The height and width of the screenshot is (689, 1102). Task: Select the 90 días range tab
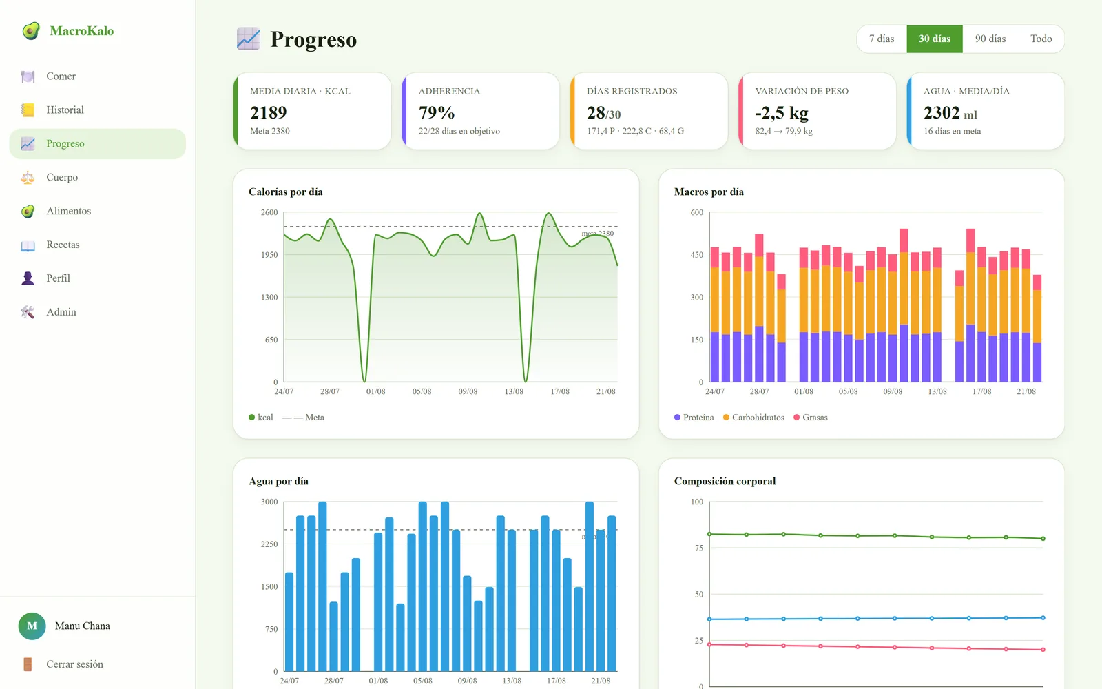click(990, 39)
